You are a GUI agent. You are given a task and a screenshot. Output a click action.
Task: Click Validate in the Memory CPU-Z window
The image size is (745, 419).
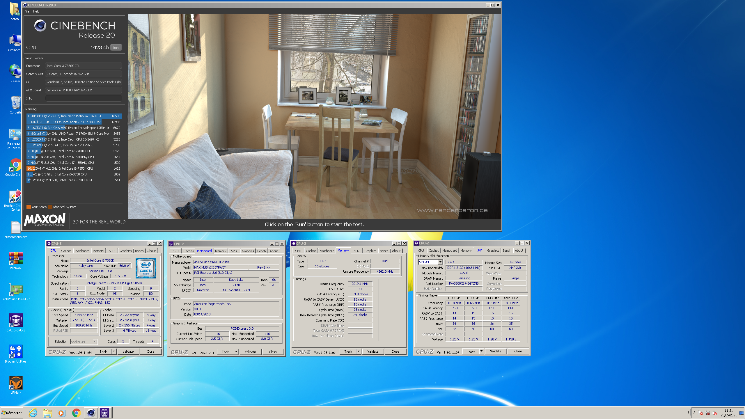pos(373,351)
